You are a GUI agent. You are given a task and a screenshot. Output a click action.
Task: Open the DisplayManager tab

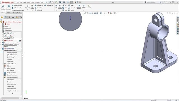point(17,17)
